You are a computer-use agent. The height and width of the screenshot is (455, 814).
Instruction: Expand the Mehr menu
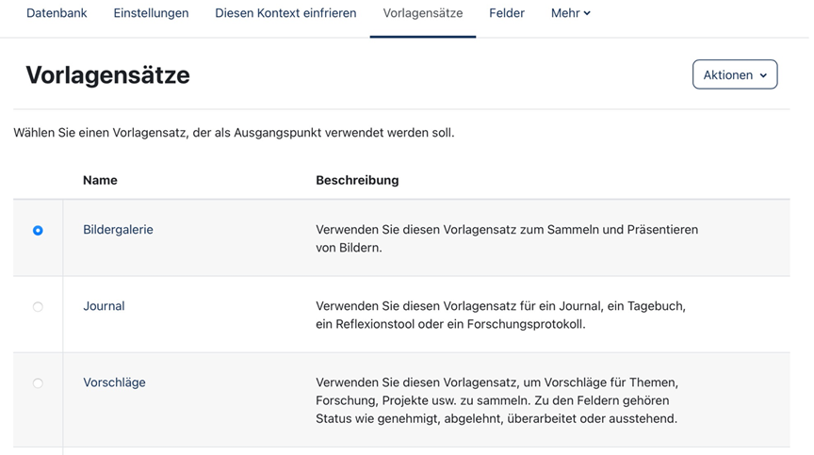pos(571,13)
